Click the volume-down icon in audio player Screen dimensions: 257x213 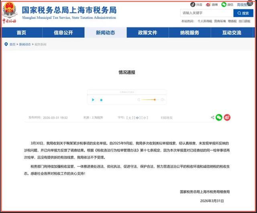point(139,100)
